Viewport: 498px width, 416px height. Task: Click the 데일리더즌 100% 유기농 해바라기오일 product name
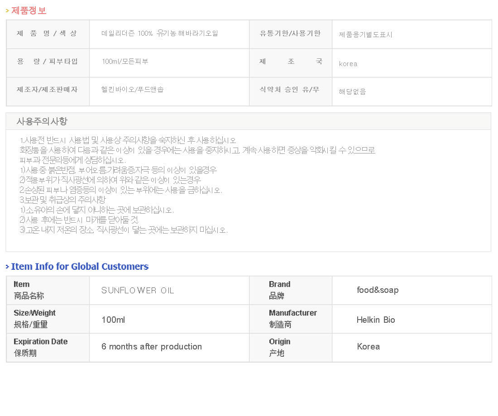(160, 33)
